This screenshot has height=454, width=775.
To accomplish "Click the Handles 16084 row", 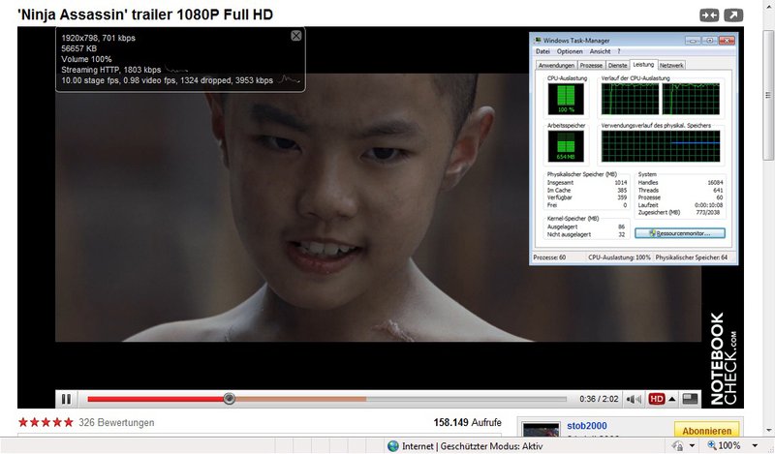I will click(x=681, y=182).
